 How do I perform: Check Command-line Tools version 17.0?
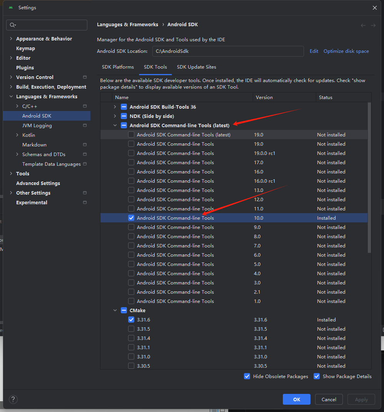[131, 162]
